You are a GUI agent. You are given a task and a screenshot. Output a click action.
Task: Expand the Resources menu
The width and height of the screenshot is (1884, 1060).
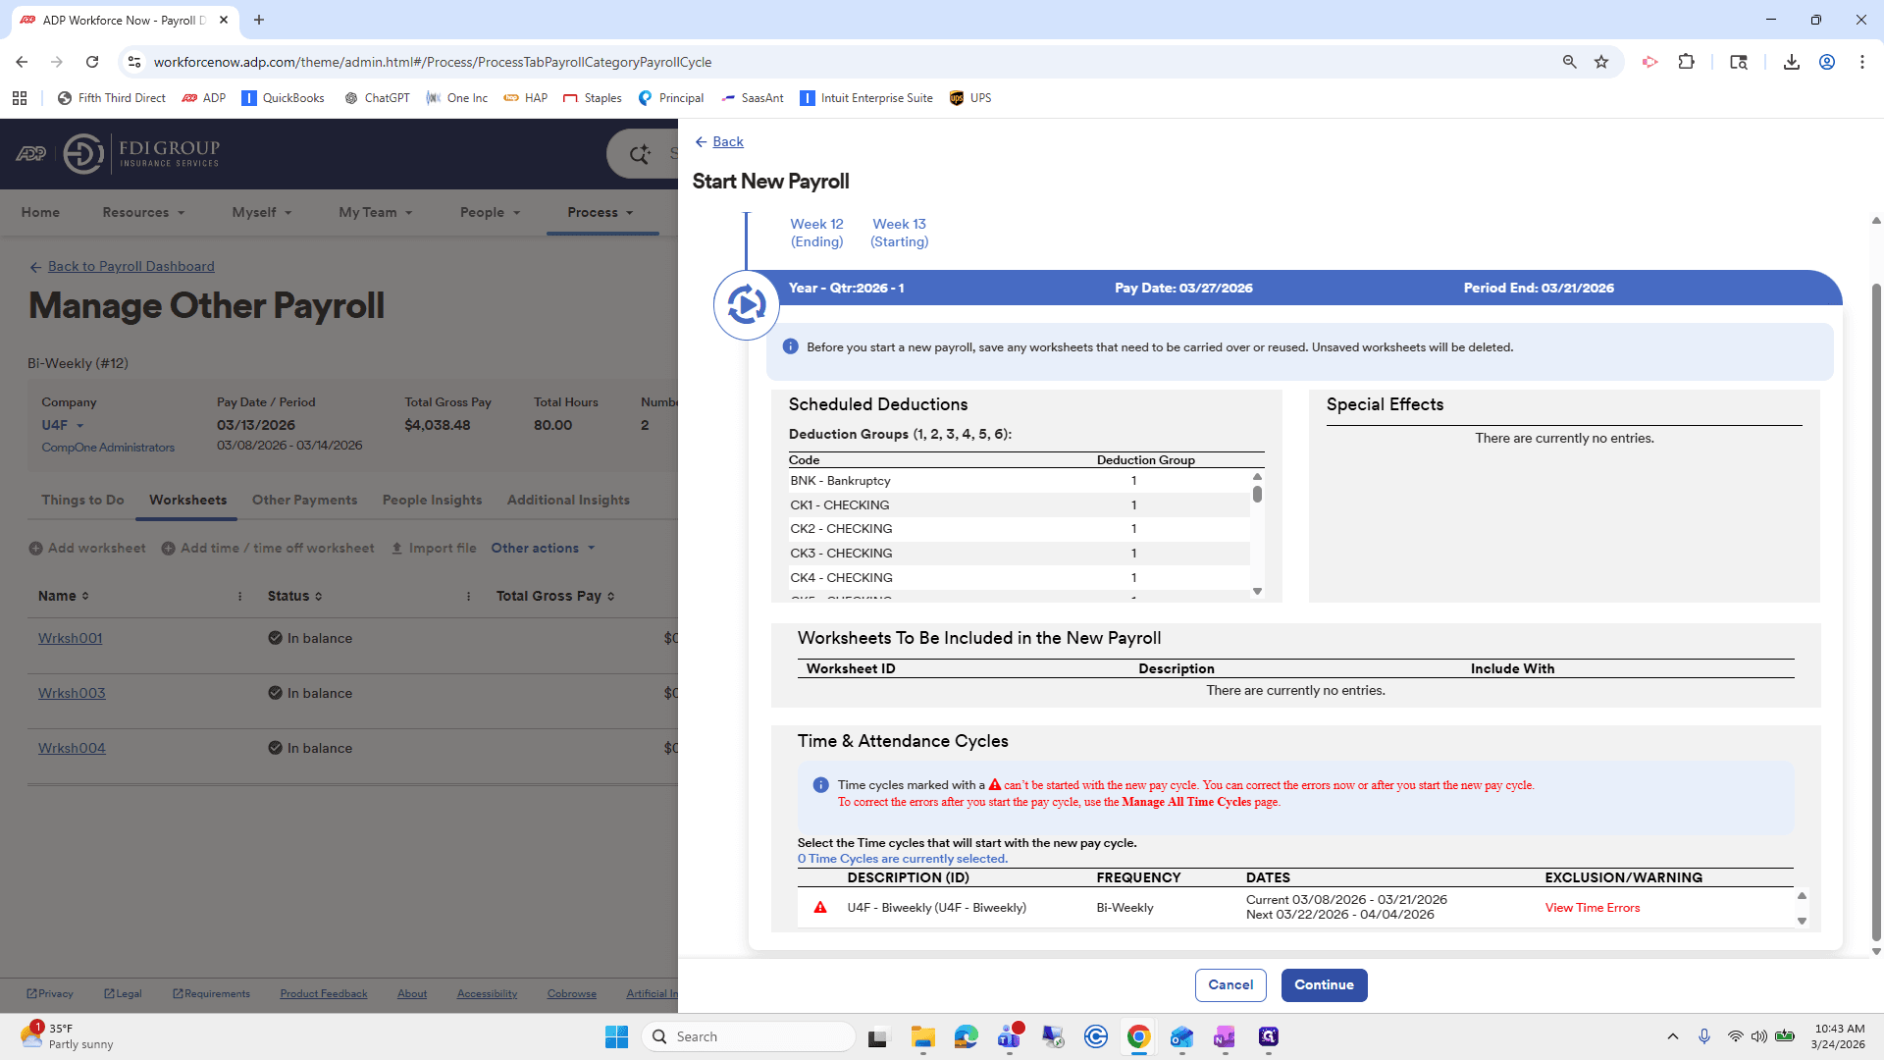tap(143, 212)
